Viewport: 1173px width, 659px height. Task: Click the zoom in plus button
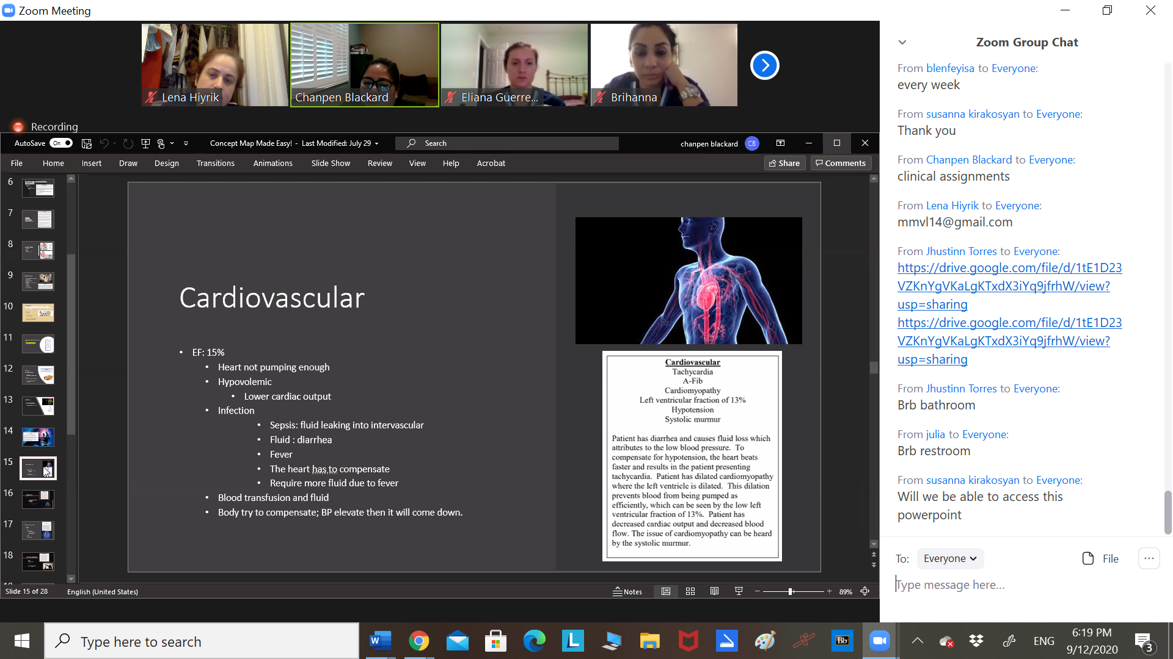click(x=829, y=591)
